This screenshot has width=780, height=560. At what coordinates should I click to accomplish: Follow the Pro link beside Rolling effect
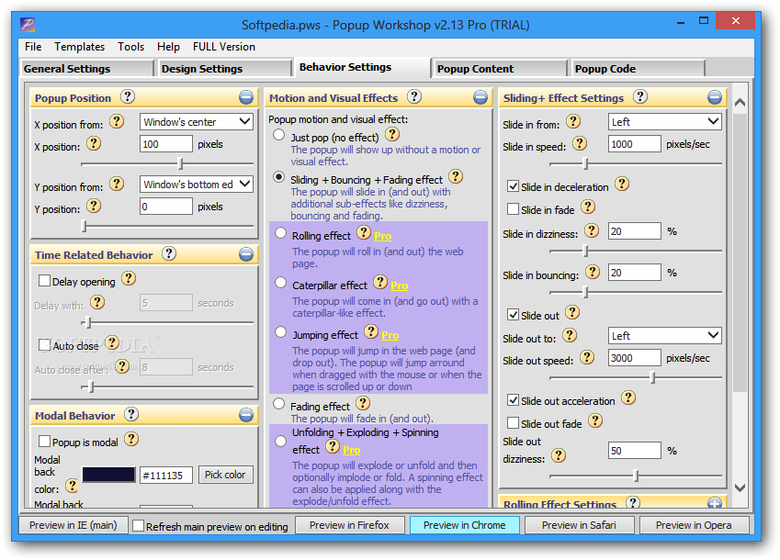[382, 236]
